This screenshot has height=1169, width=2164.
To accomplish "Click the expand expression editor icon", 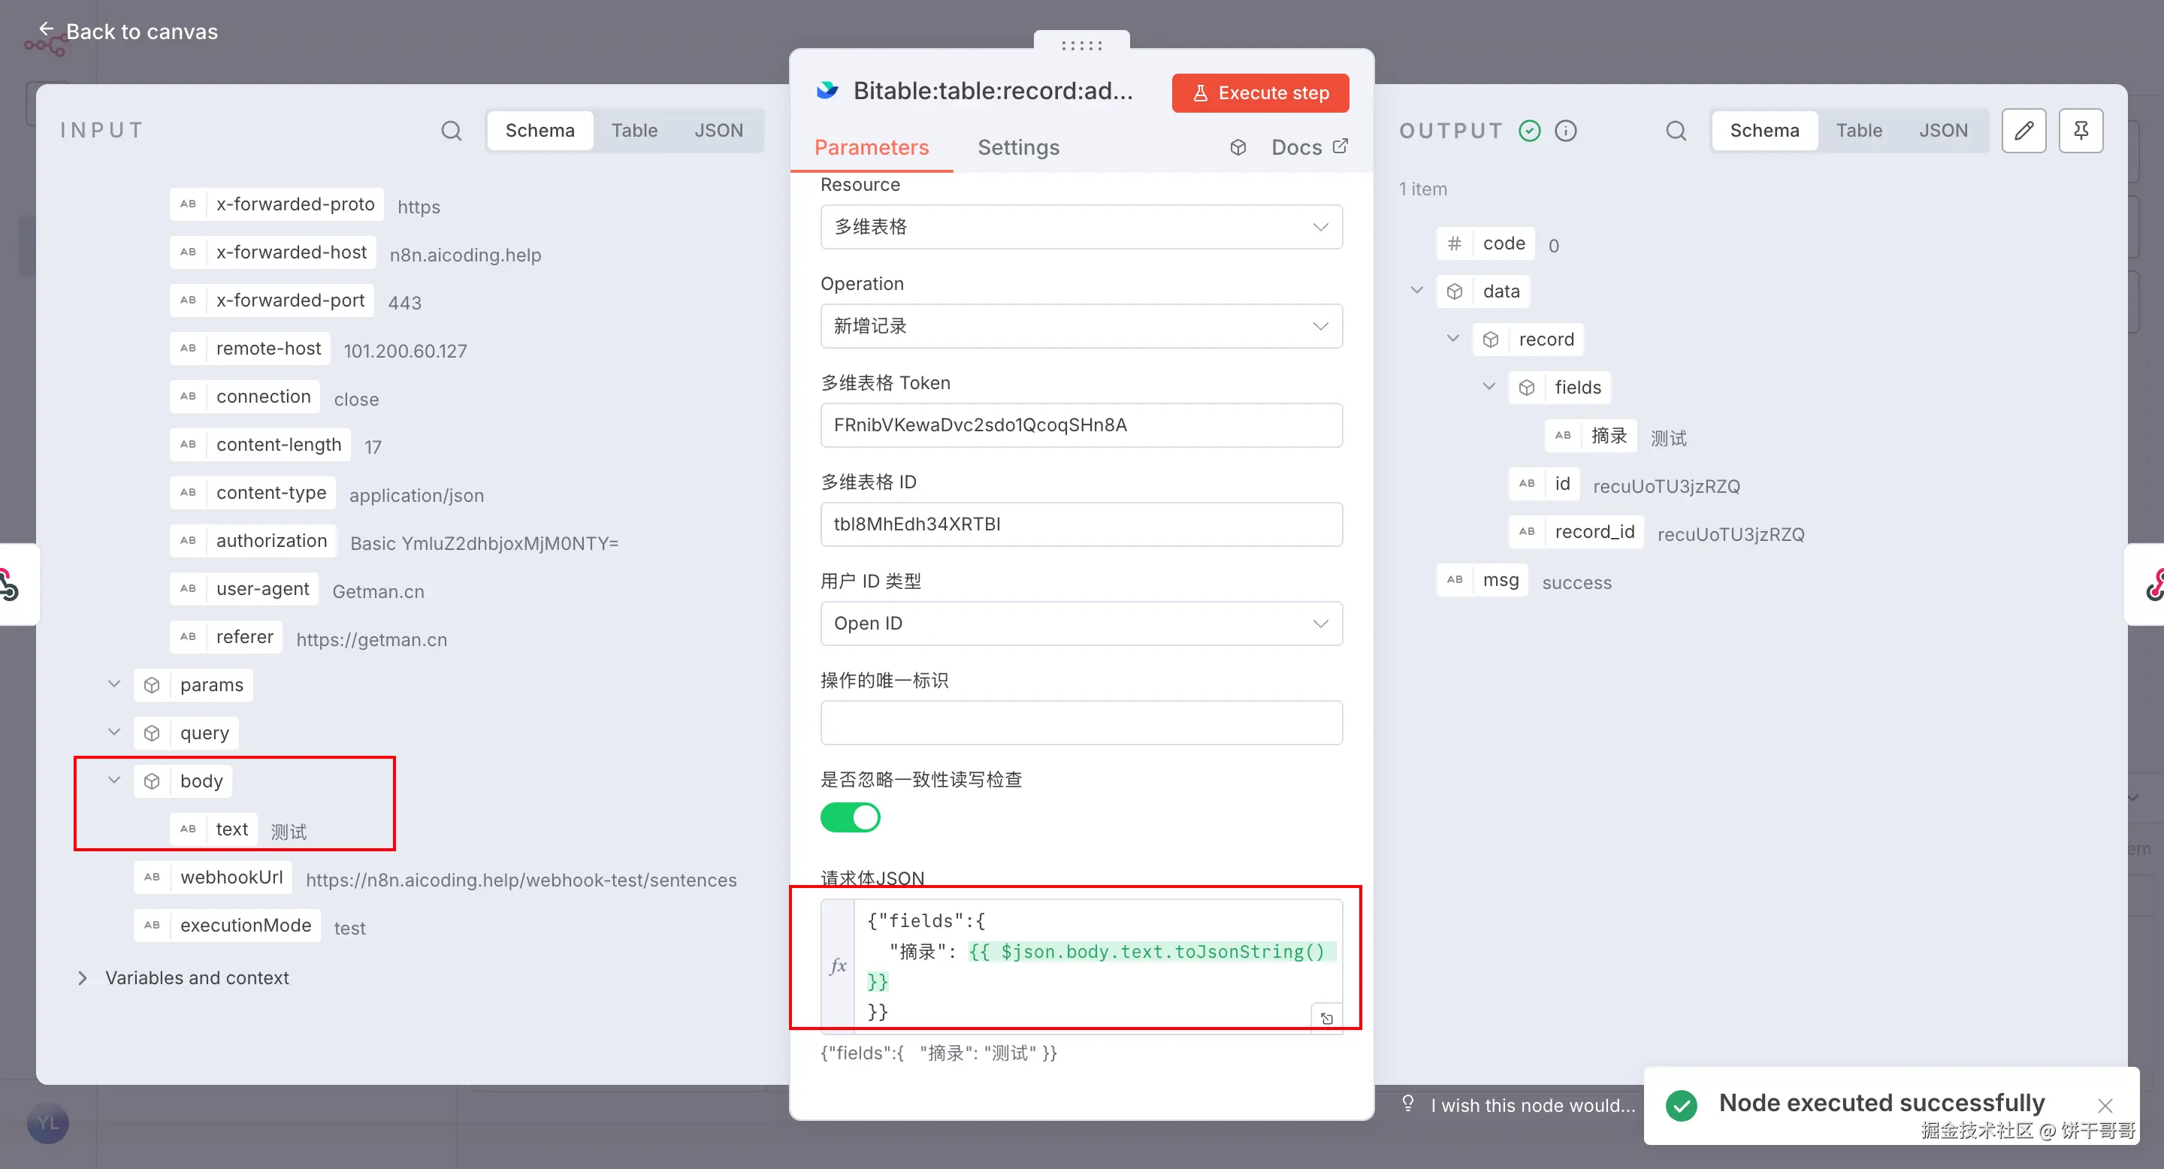I will 1326,1018.
